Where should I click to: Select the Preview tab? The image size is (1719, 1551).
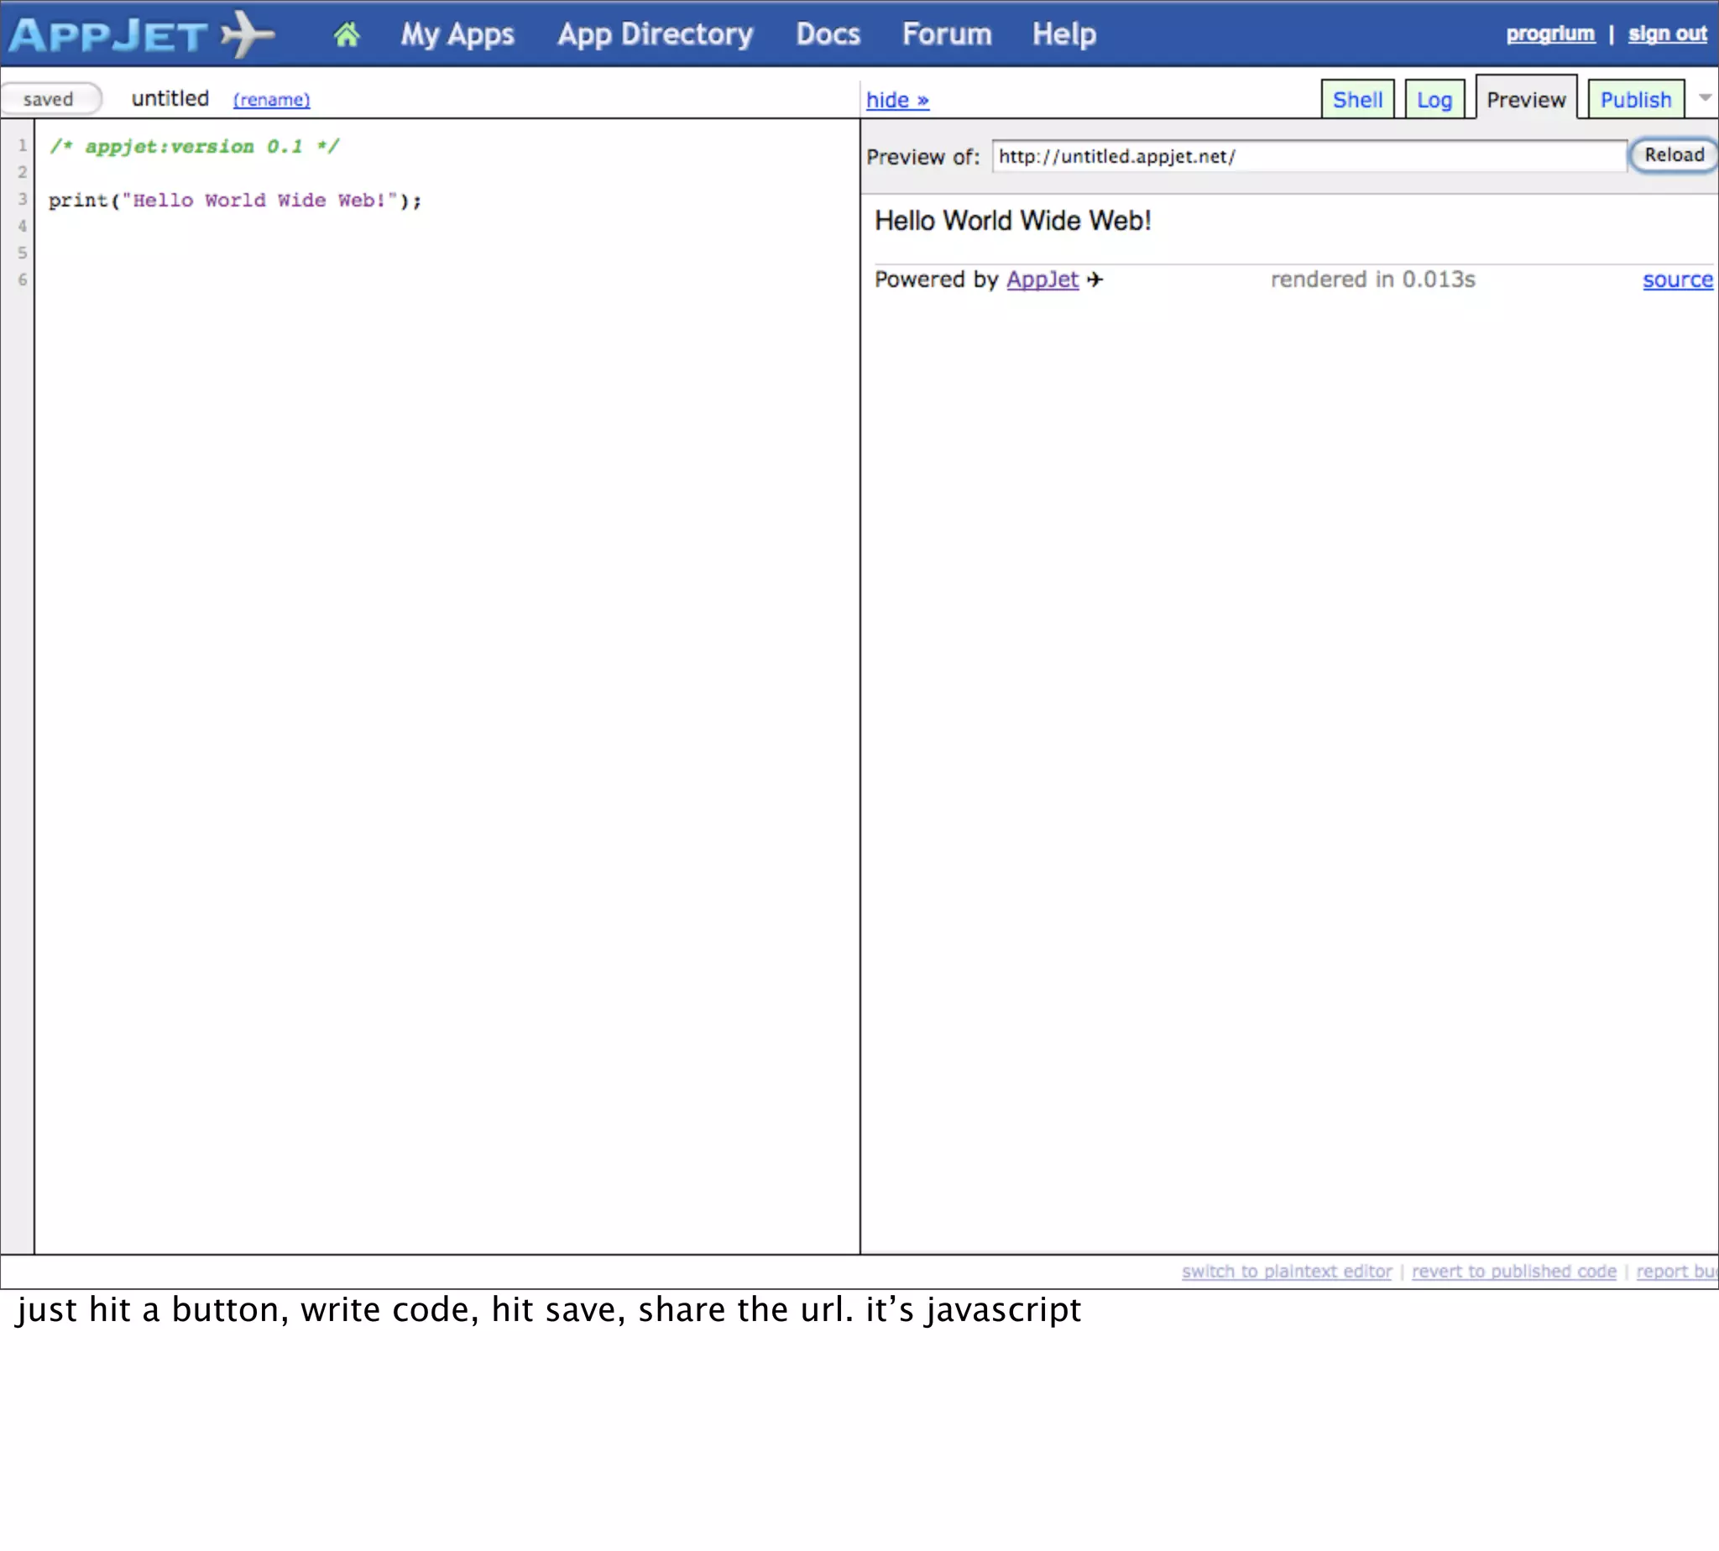pos(1526,100)
